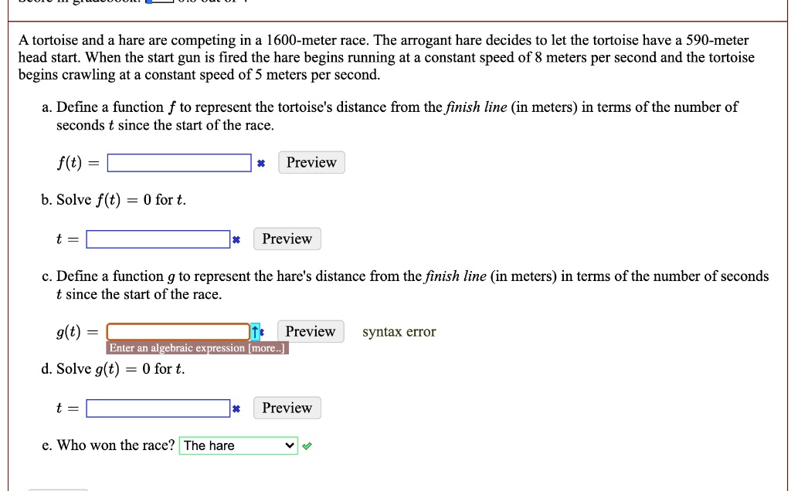The width and height of the screenshot is (791, 491).
Task: Click inside the g(t) expression field
Action: pyautogui.click(x=178, y=332)
